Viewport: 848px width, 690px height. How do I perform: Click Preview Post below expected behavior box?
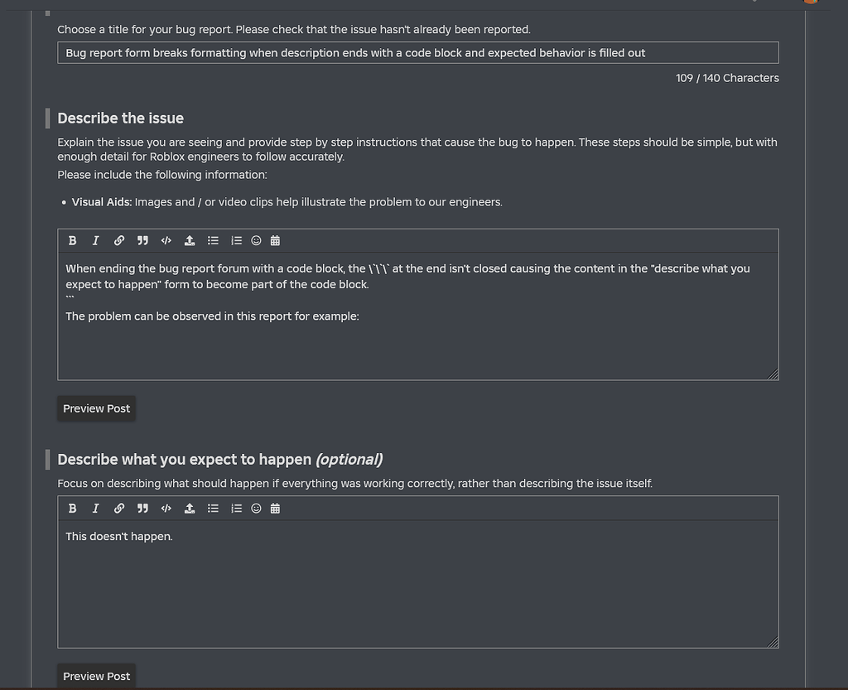point(96,676)
